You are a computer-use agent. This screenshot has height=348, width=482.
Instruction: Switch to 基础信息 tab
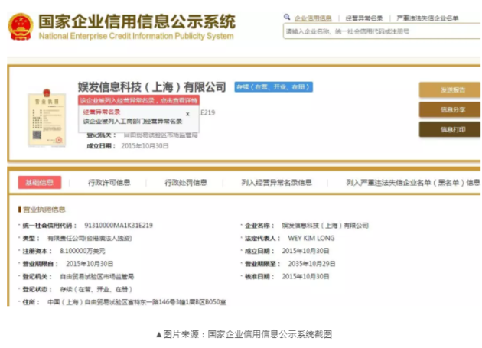point(40,182)
